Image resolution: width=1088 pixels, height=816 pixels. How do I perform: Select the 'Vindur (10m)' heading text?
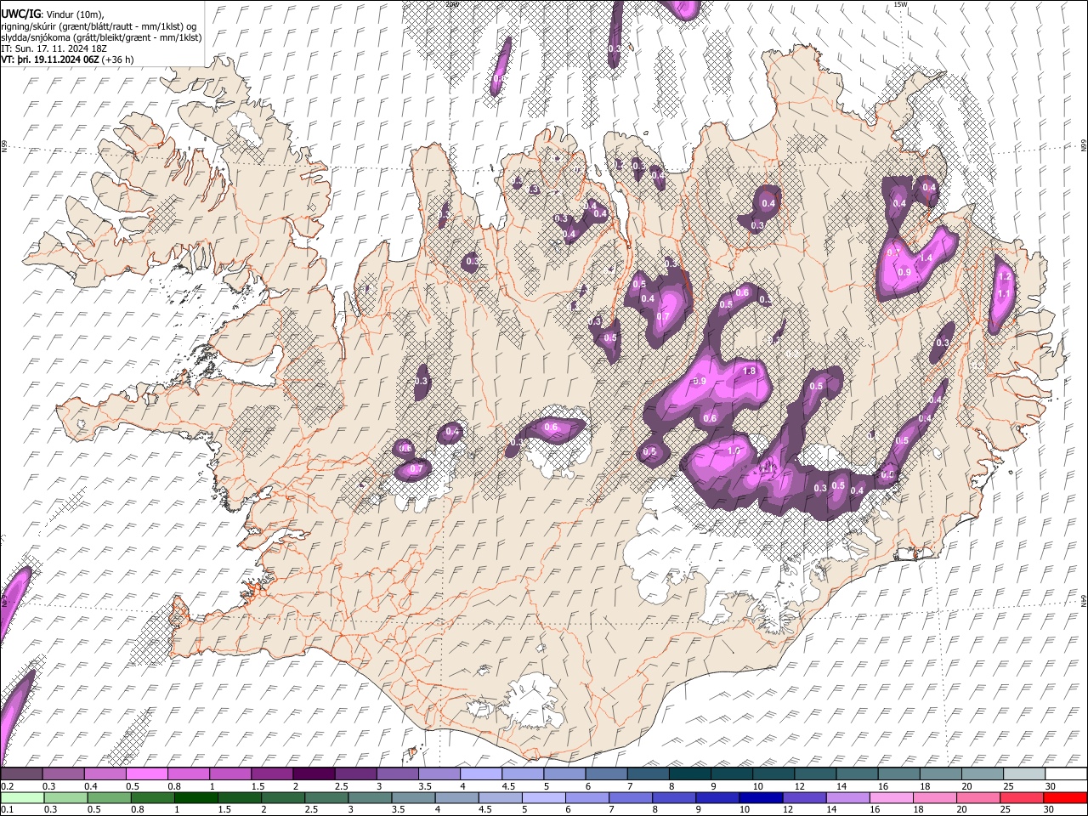(x=74, y=14)
